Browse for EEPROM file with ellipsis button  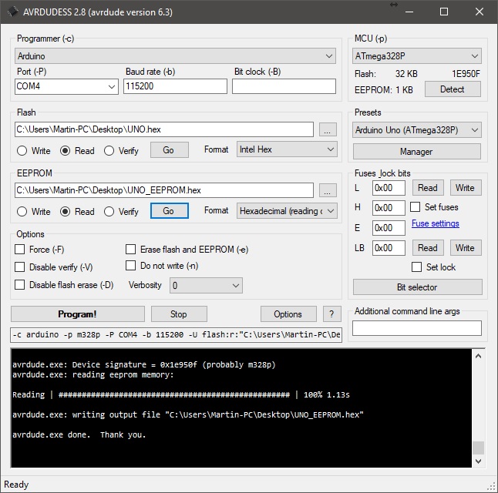328,190
